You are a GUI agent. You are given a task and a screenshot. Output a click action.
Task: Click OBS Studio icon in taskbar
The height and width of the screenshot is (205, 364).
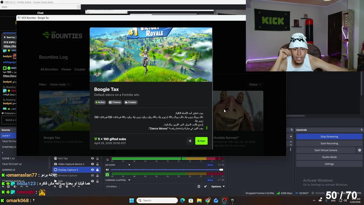[224, 200]
